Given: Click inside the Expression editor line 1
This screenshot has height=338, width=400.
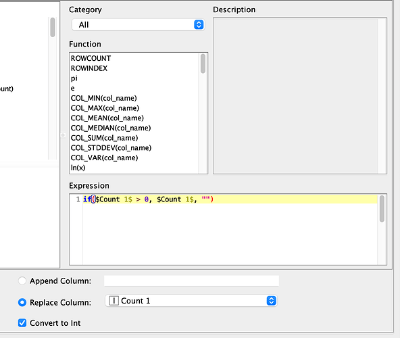Looking at the screenshot, I should [x=230, y=199].
